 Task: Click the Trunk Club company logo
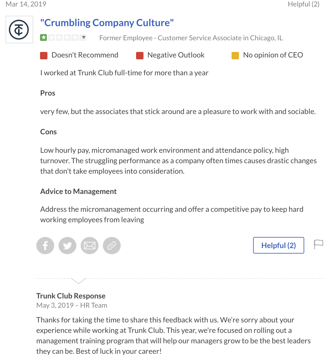click(x=19, y=29)
